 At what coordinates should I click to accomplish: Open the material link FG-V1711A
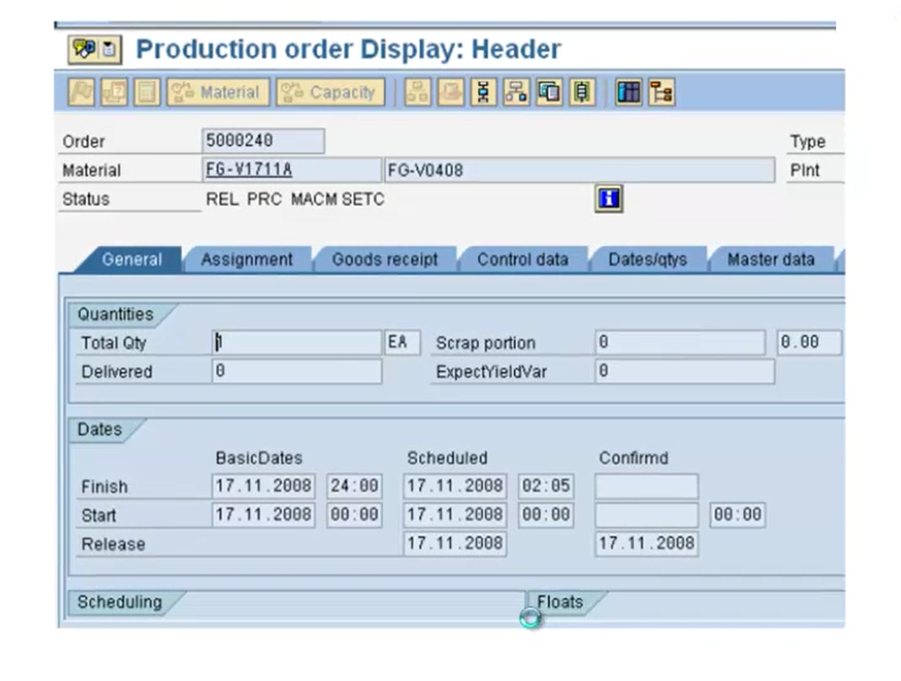pos(249,169)
